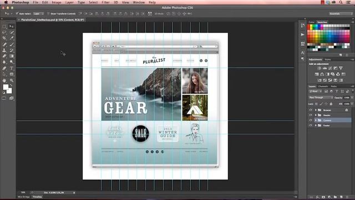The width and height of the screenshot is (355, 200).
Task: Select the Crop tool
Action: click(x=4, y=38)
